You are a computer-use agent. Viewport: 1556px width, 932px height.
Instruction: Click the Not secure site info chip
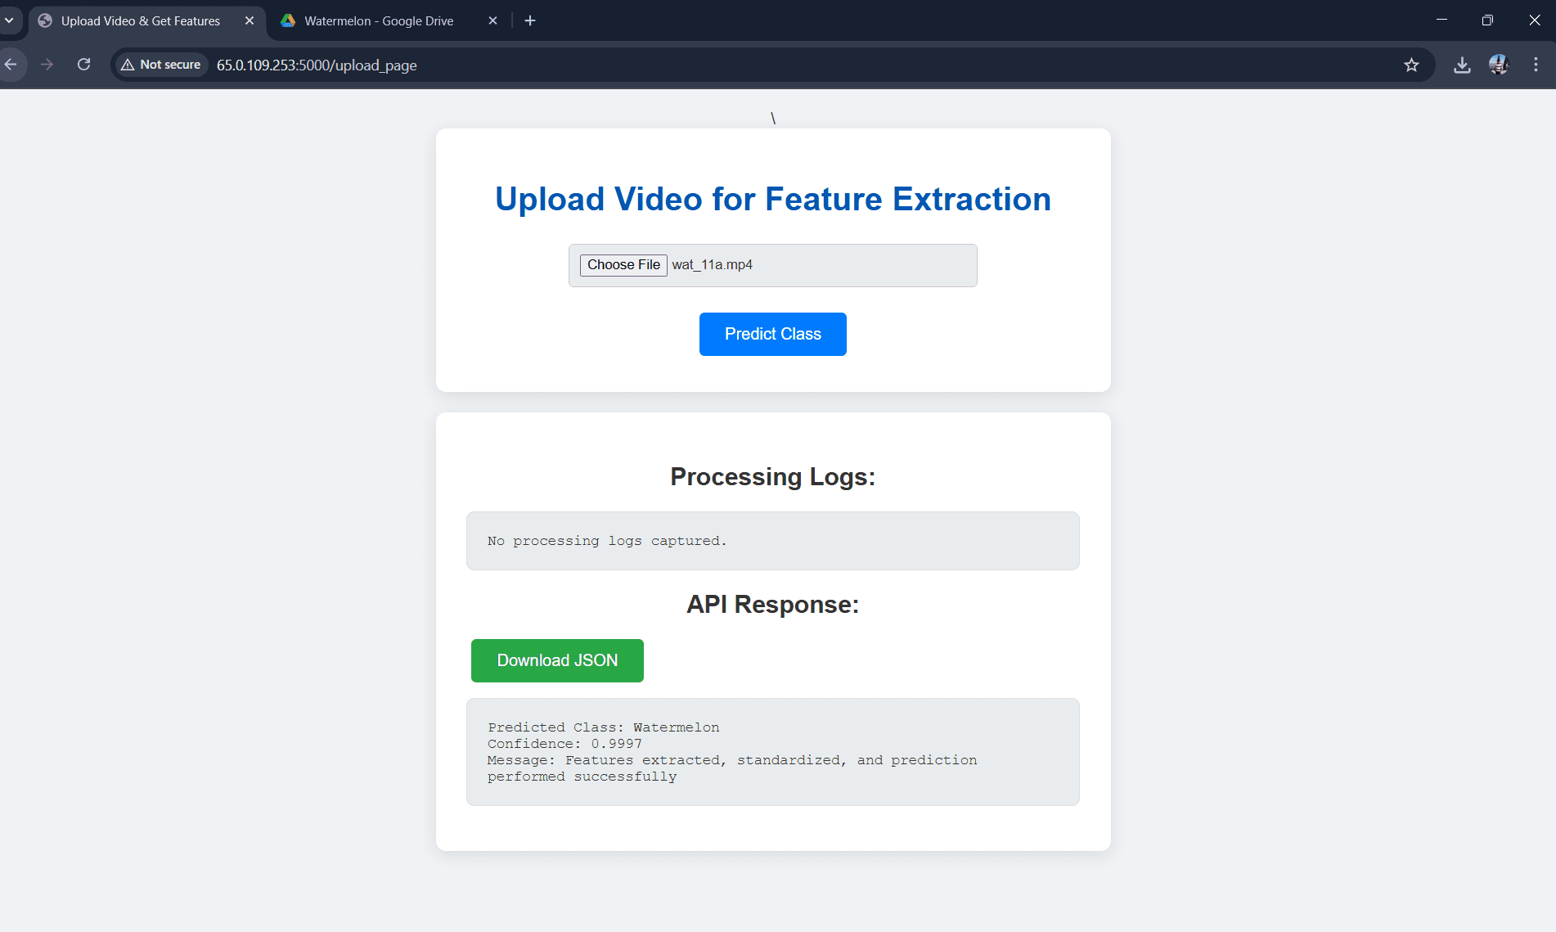pos(161,65)
